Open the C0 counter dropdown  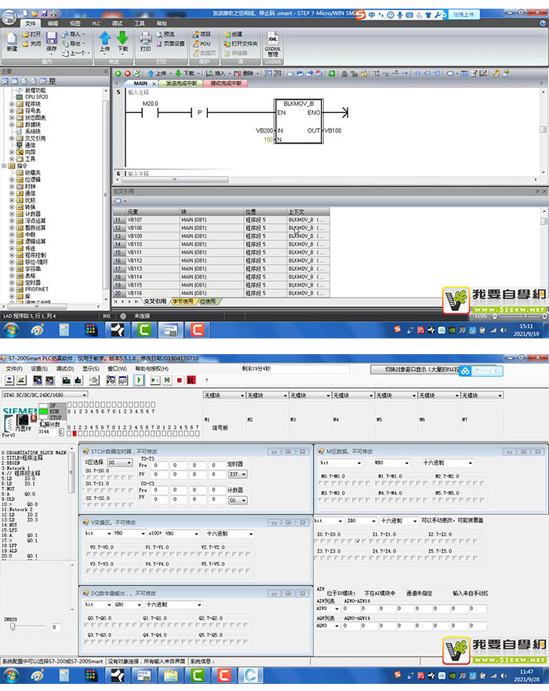coord(238,500)
